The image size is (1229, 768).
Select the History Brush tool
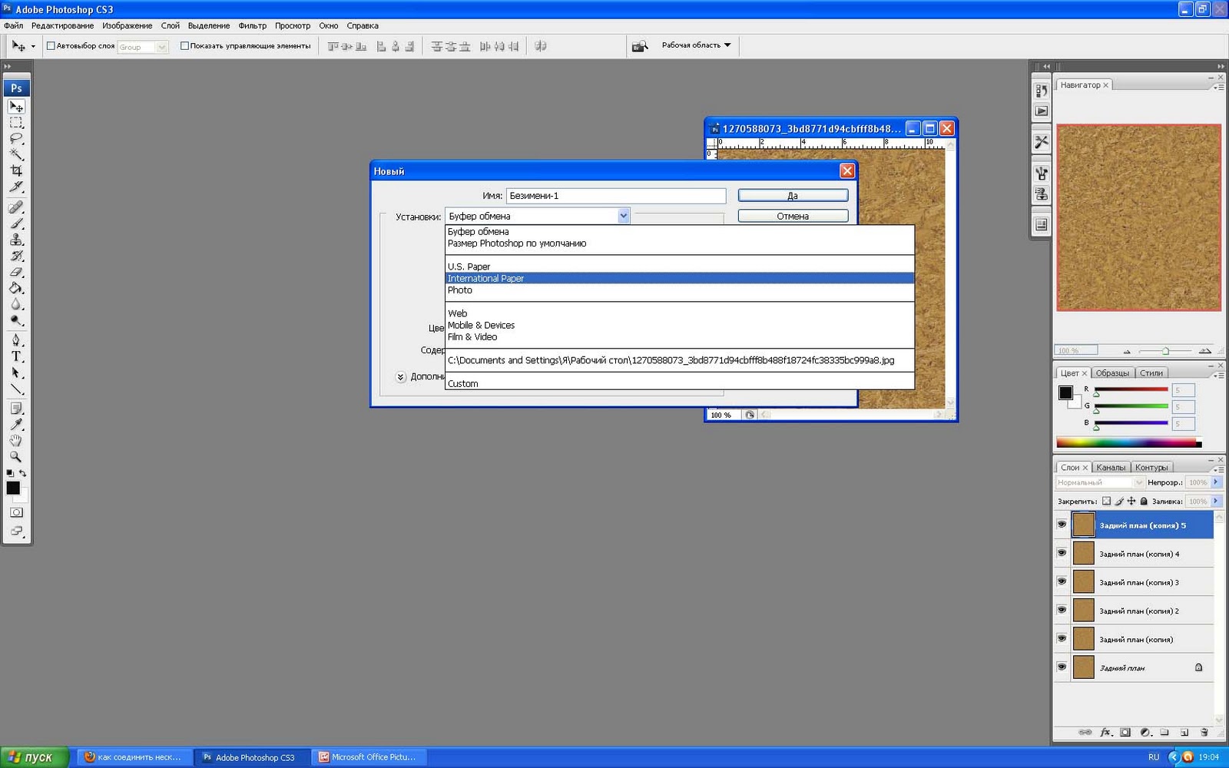[16, 256]
